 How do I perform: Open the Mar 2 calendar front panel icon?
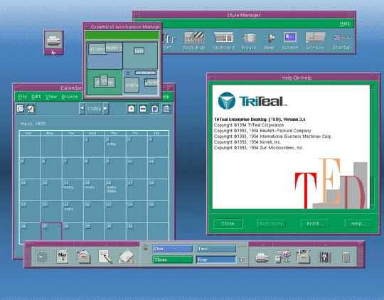coord(62,257)
